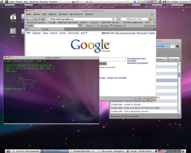Open the Расширенный поиск link

(x=136, y=58)
